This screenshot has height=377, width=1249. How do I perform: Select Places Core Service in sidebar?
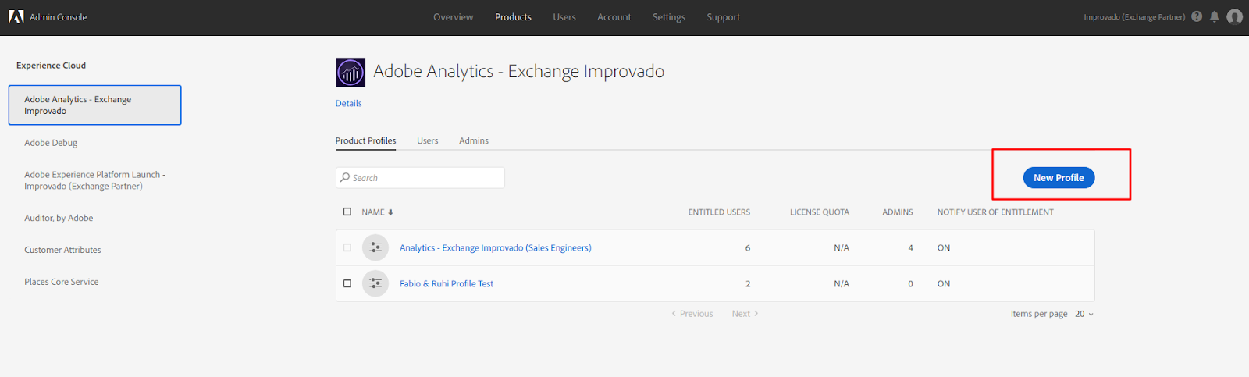coord(61,282)
